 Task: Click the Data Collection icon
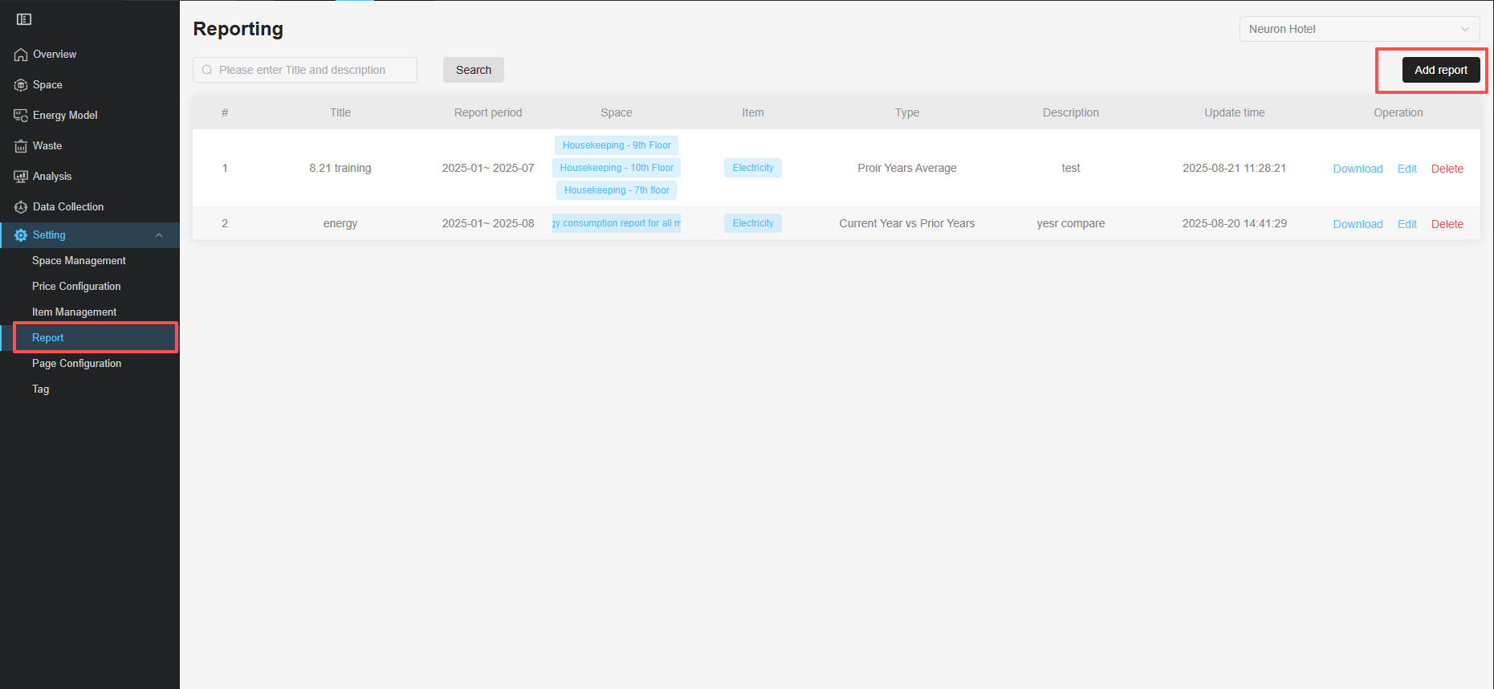tap(21, 207)
